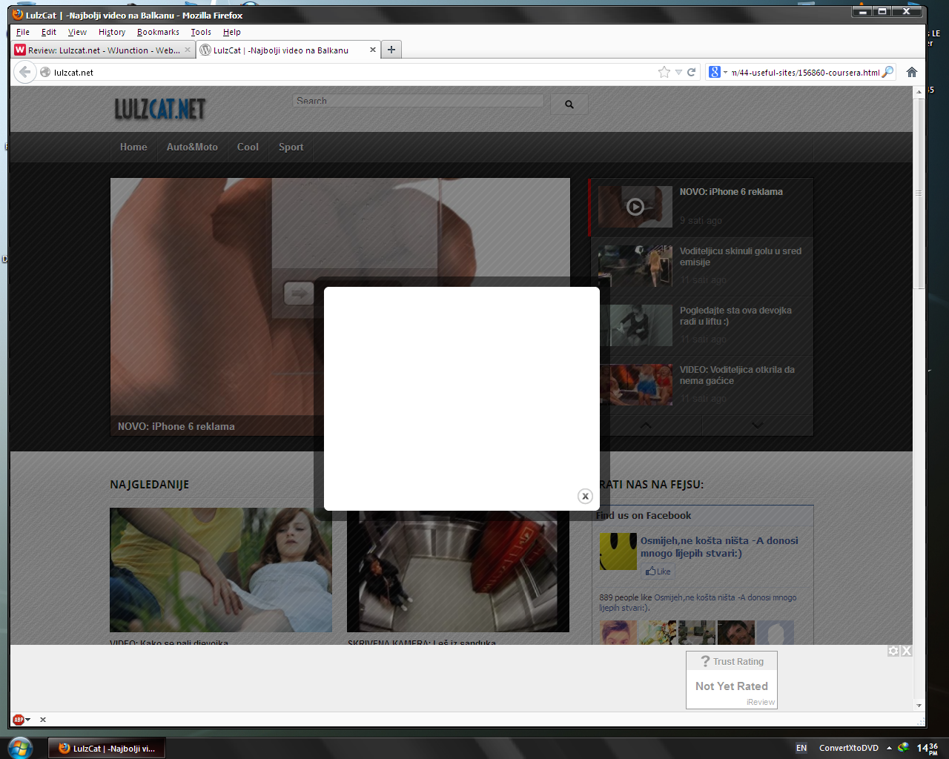Open the History menu
This screenshot has height=759, width=949.
click(x=112, y=32)
